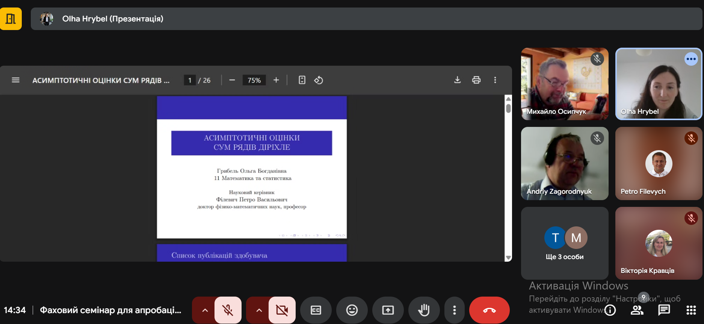Zoom in the PDF with the plus button
Viewport: 704px width, 324px height.
click(276, 80)
